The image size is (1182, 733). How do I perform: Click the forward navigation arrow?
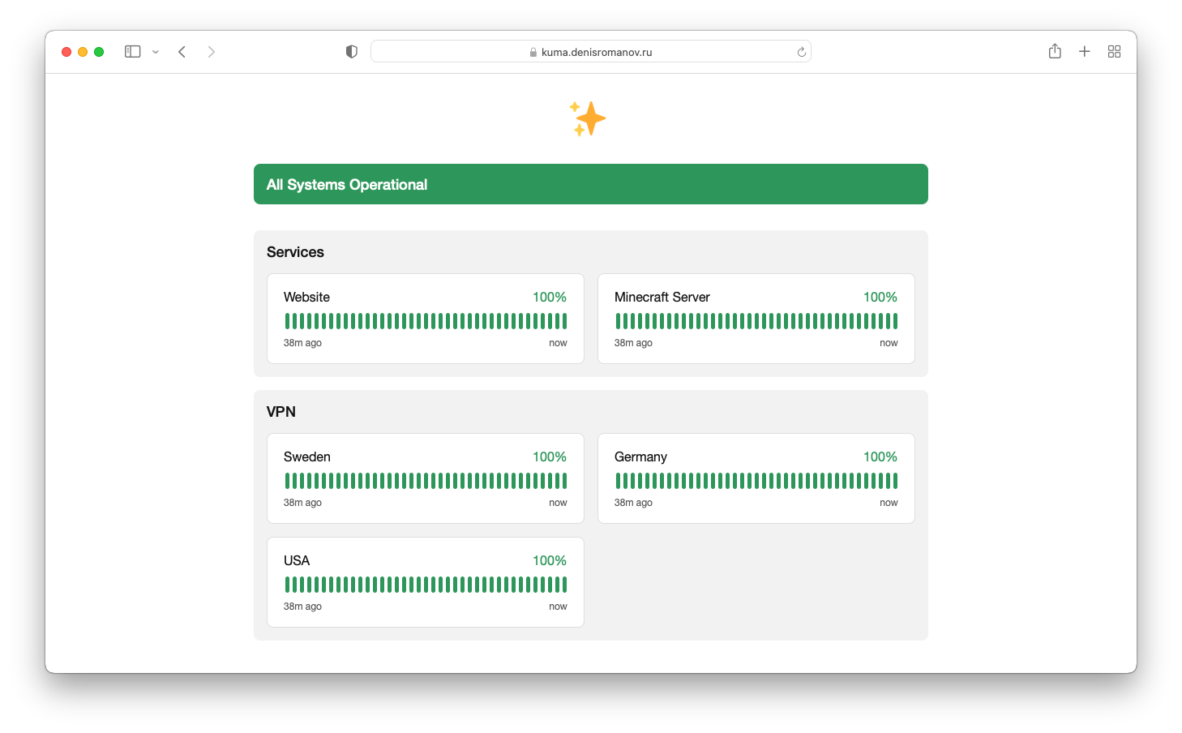coord(211,52)
